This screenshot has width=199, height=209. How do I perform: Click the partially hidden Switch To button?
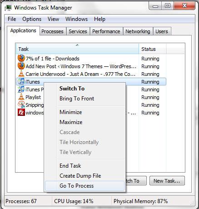coord(136,181)
